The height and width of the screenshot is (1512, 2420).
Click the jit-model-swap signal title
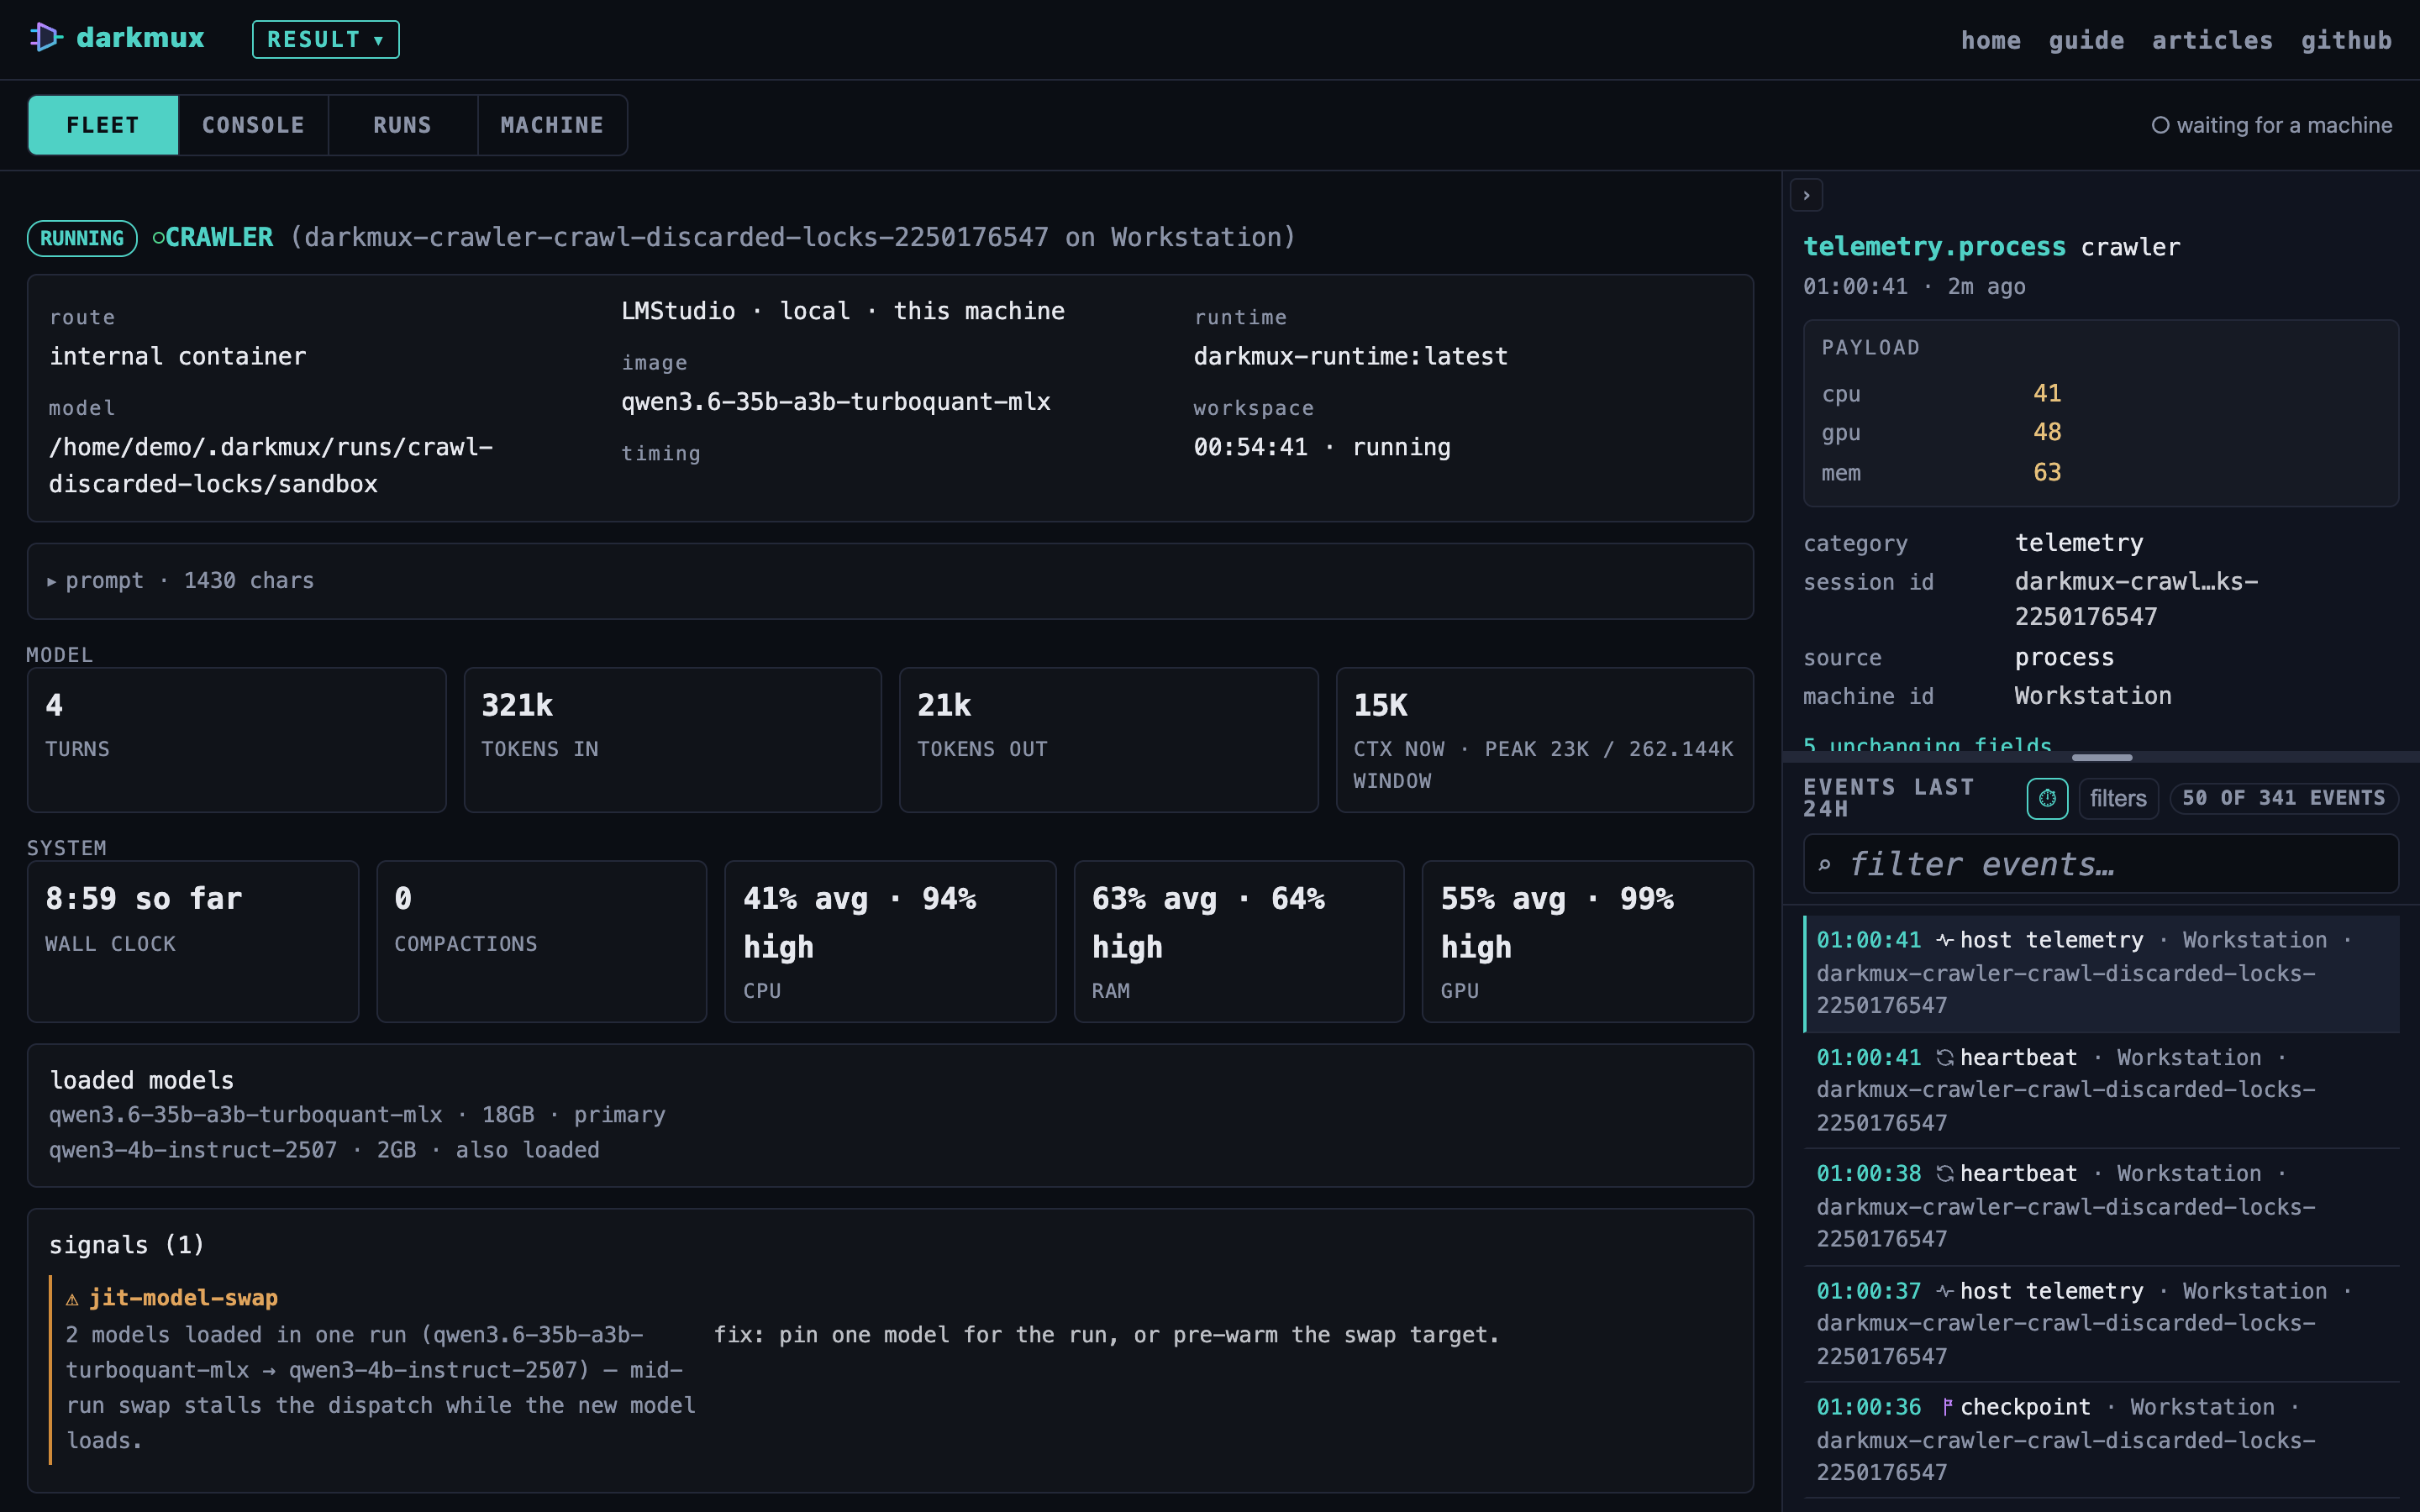pos(184,1298)
